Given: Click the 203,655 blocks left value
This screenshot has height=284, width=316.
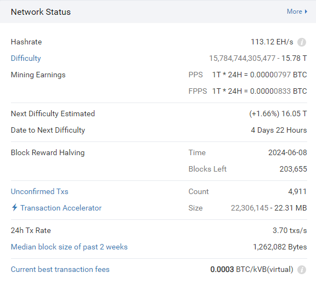Looking at the screenshot, I should (293, 169).
